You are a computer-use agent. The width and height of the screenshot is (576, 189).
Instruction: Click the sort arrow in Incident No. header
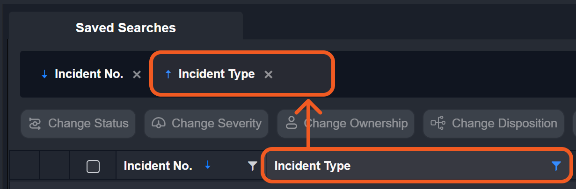(x=208, y=165)
